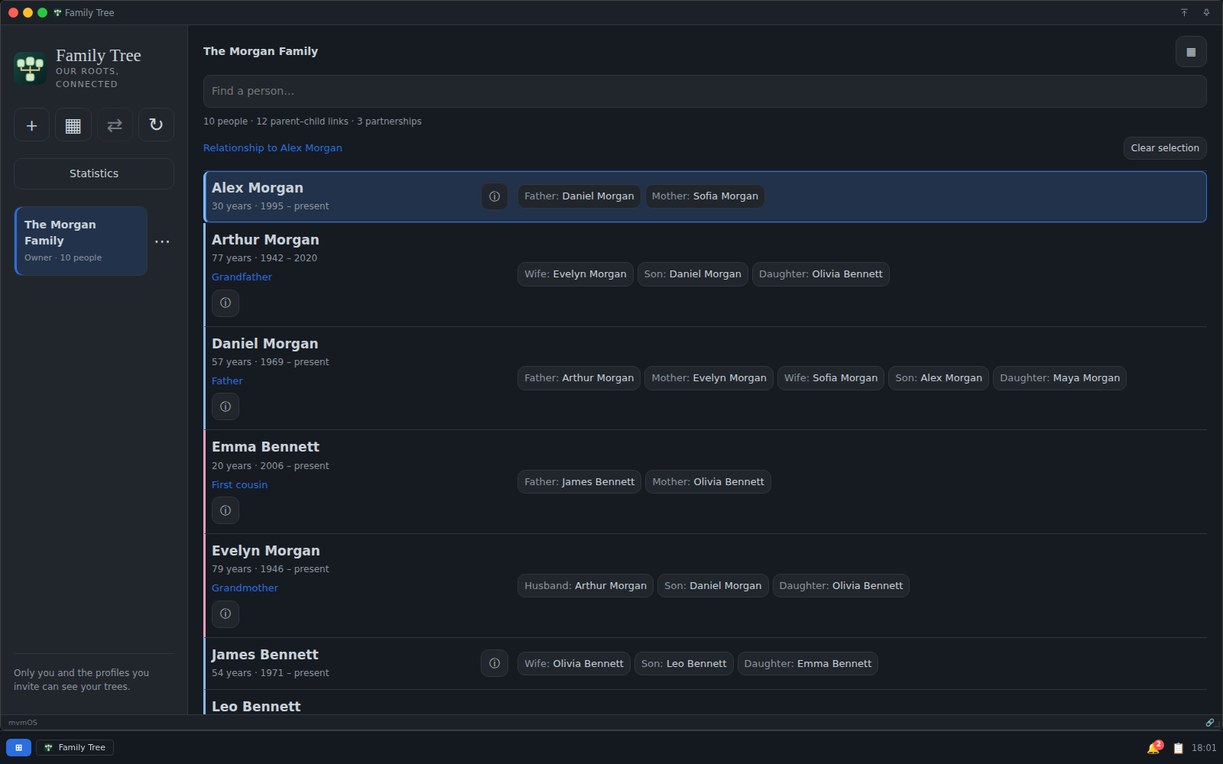Screen dimensions: 1223x764
Task: Click Daughter: Maya Morgan chip
Action: (1059, 378)
